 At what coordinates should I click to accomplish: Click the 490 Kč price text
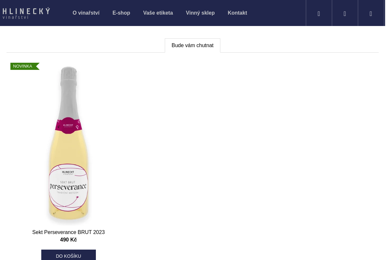point(69,240)
